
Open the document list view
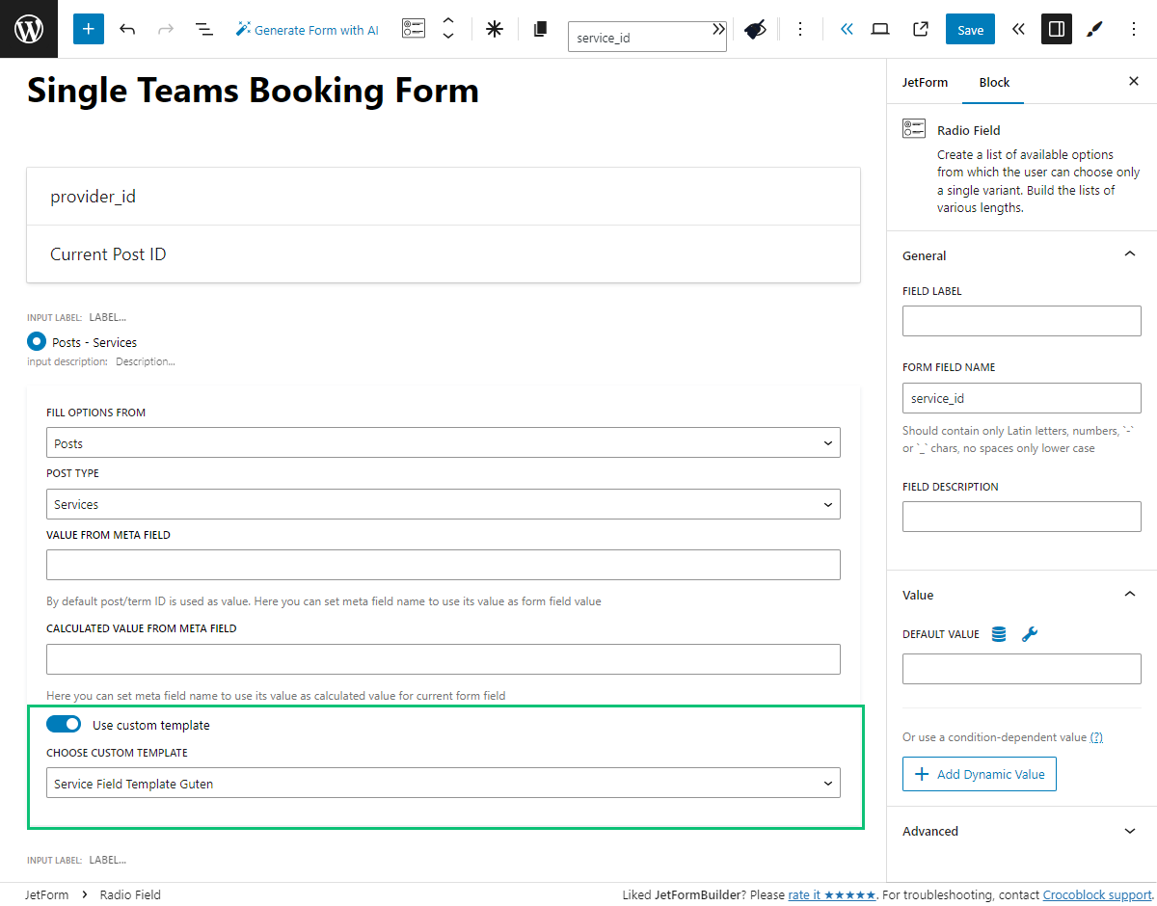(204, 29)
